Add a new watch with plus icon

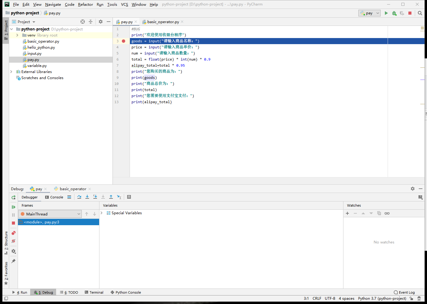(x=347, y=213)
